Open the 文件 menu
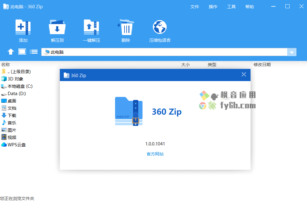This screenshot has height=203, width=307. click(195, 7)
